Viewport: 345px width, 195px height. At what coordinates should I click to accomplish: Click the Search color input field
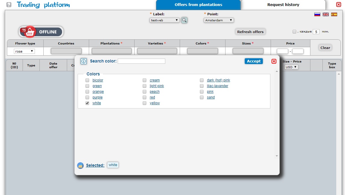click(141, 61)
